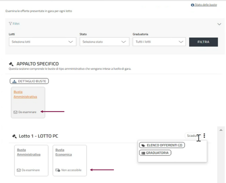Open the Busta Economica link in Lotto 1
The width and height of the screenshot is (226, 183).
coord(63,152)
